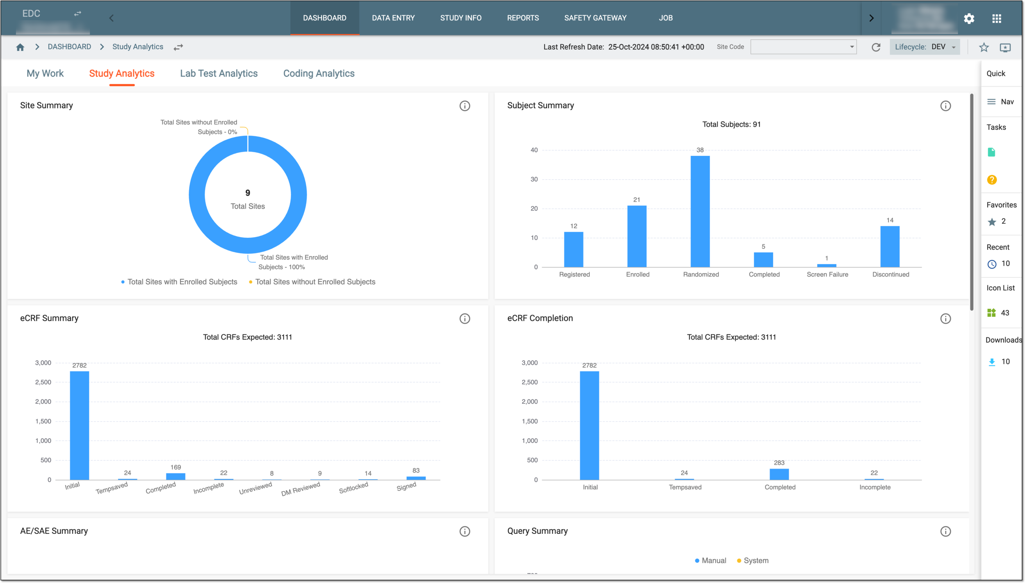Click 'Total CRFs Expected: 3111' in eCRF Summary

click(x=248, y=337)
